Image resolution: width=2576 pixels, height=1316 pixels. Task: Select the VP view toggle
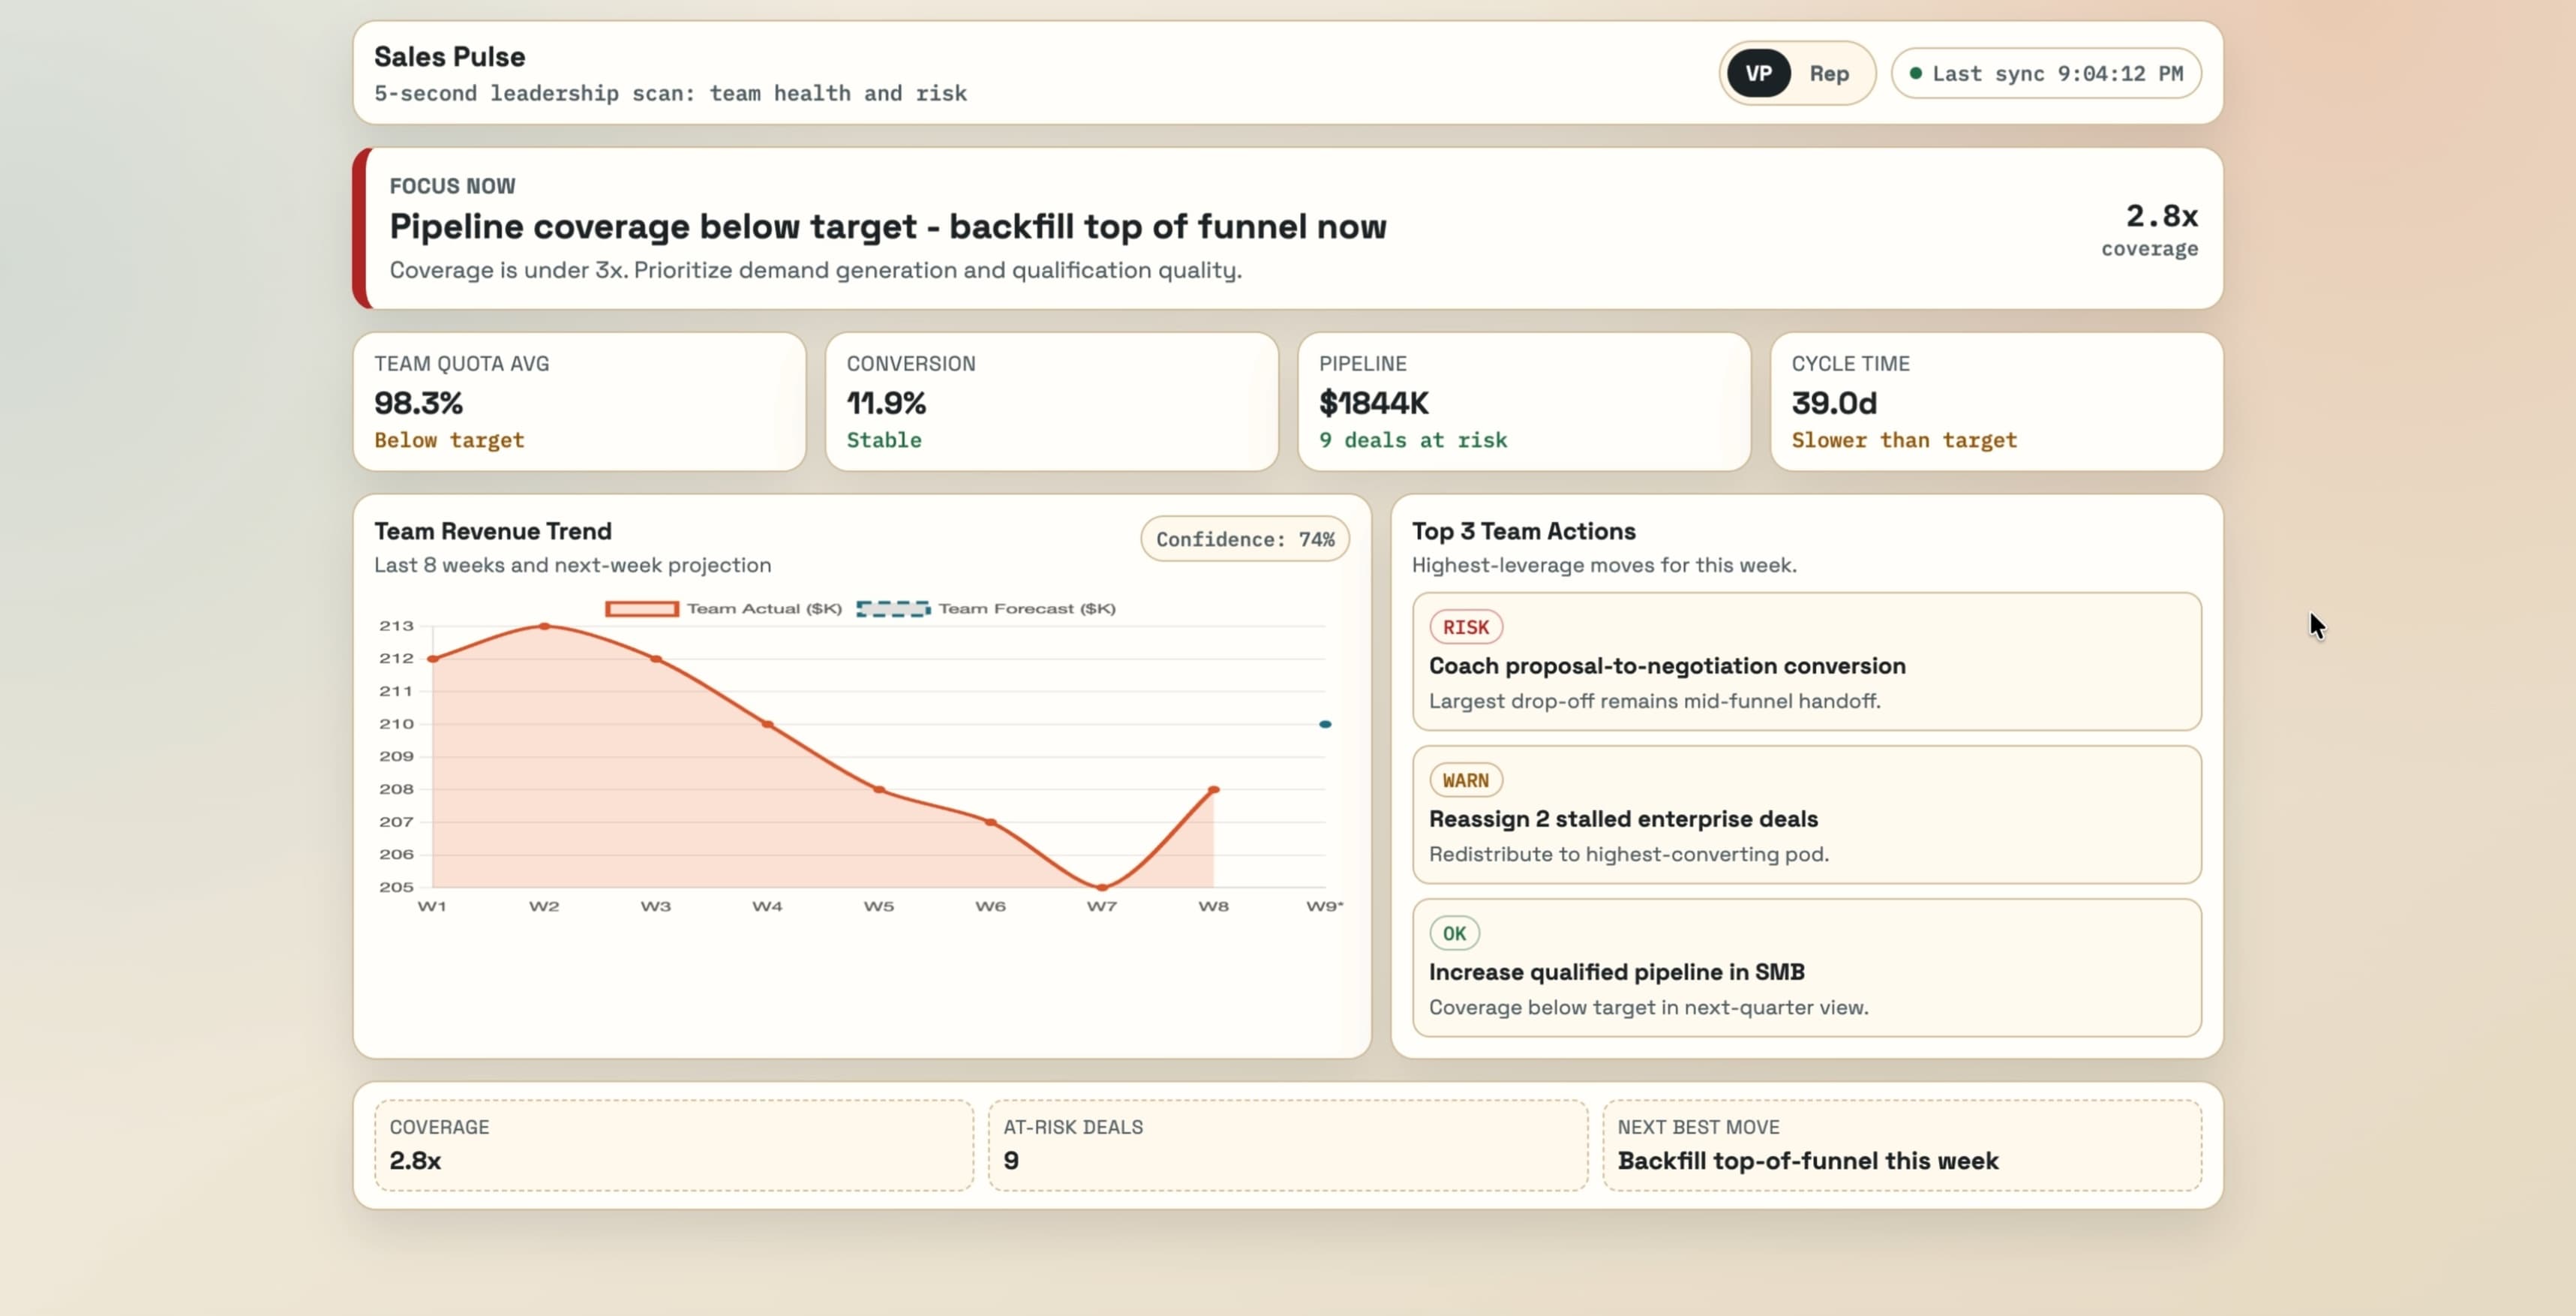click(1758, 73)
